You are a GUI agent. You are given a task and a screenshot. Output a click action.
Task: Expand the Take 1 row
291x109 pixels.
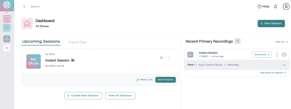pyautogui.click(x=284, y=65)
